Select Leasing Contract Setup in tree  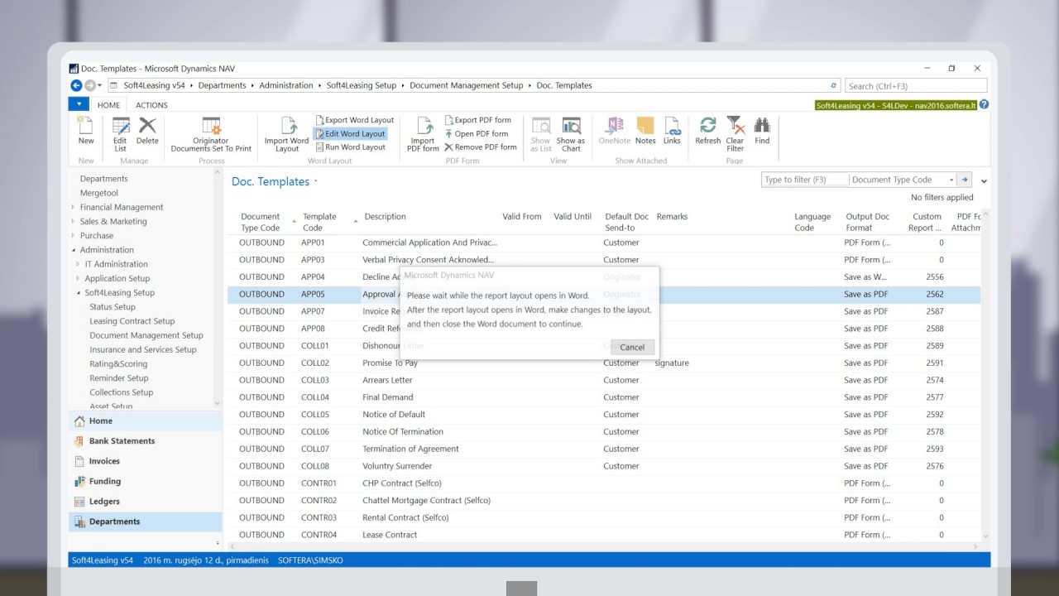pyautogui.click(x=132, y=321)
